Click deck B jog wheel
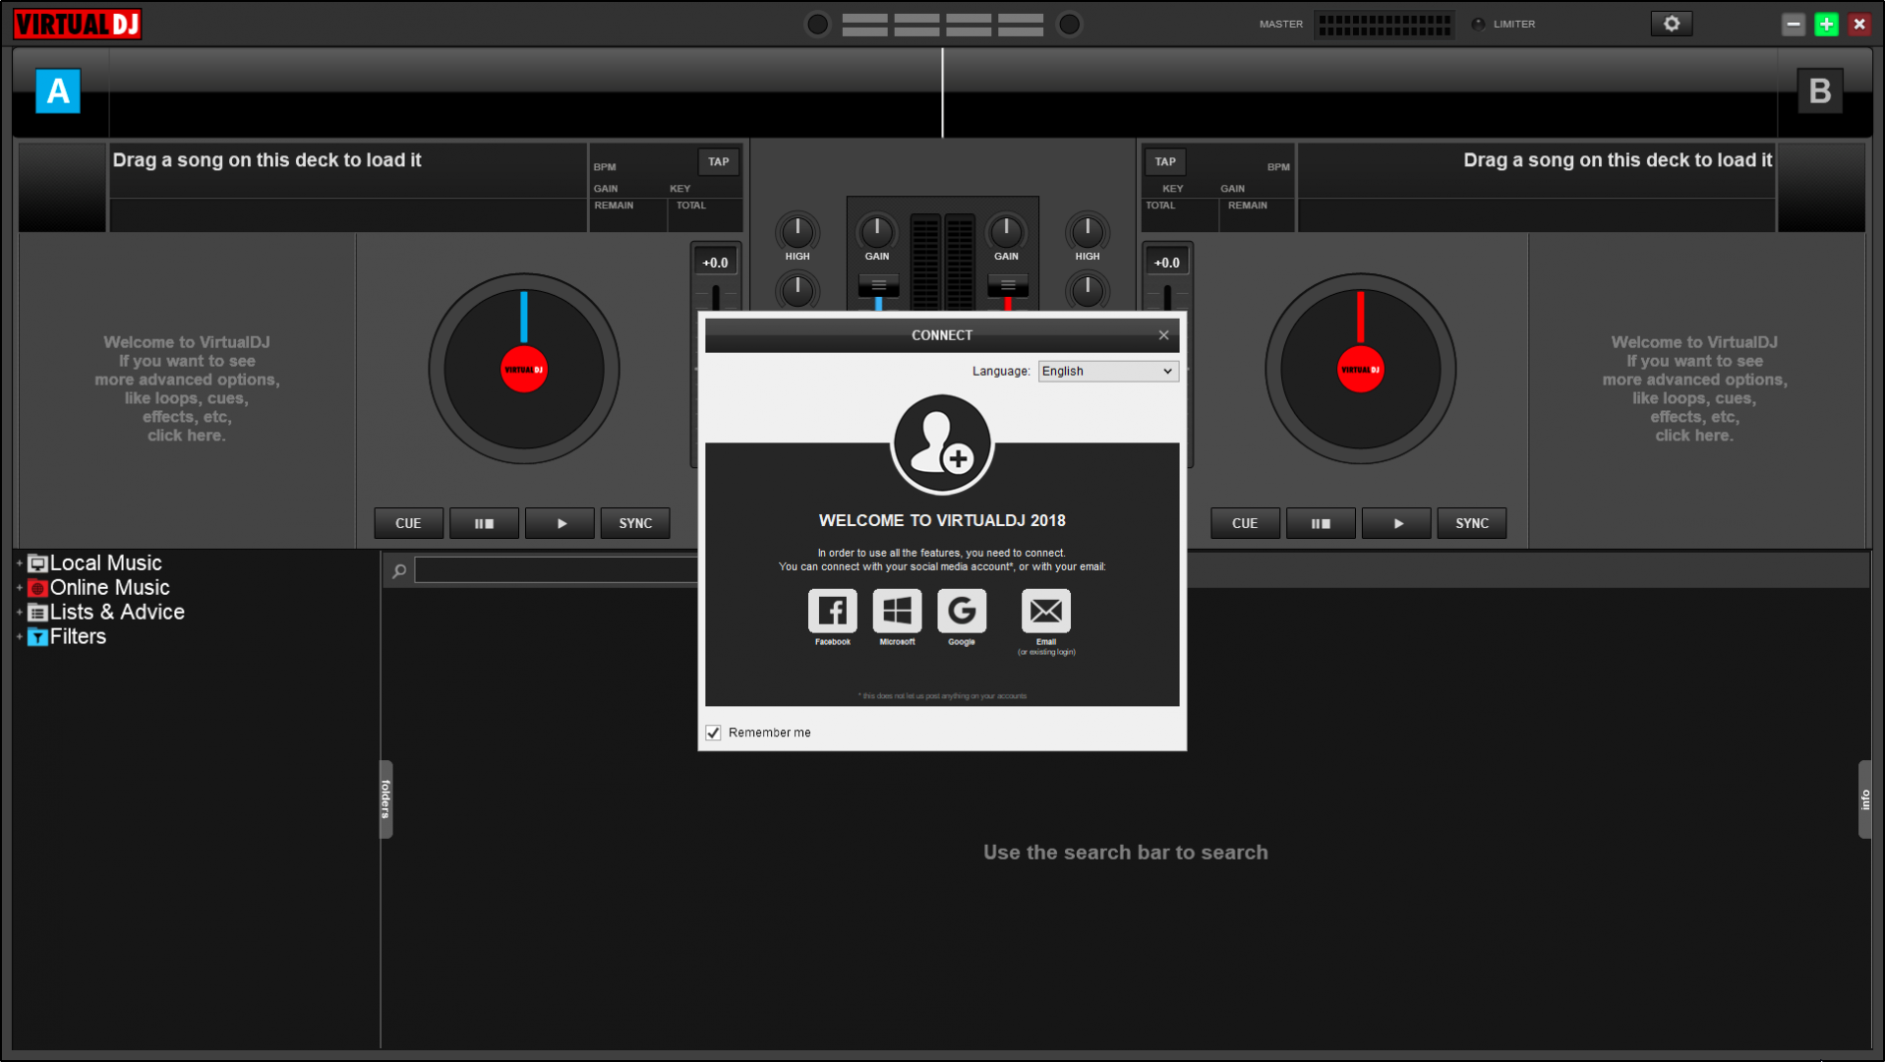 point(1361,369)
